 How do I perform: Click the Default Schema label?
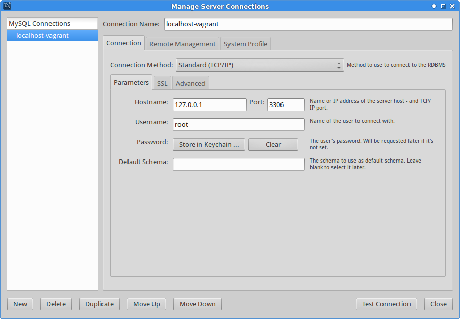click(x=143, y=162)
